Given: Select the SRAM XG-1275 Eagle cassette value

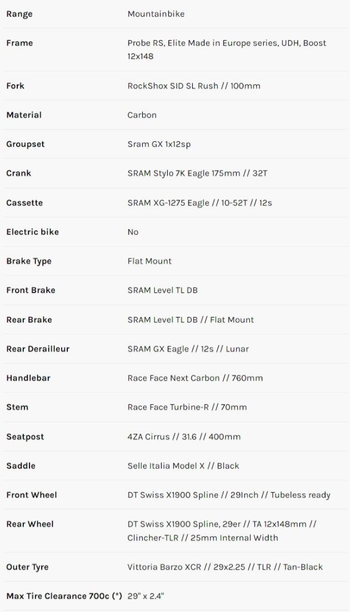Looking at the screenshot, I should 199,203.
